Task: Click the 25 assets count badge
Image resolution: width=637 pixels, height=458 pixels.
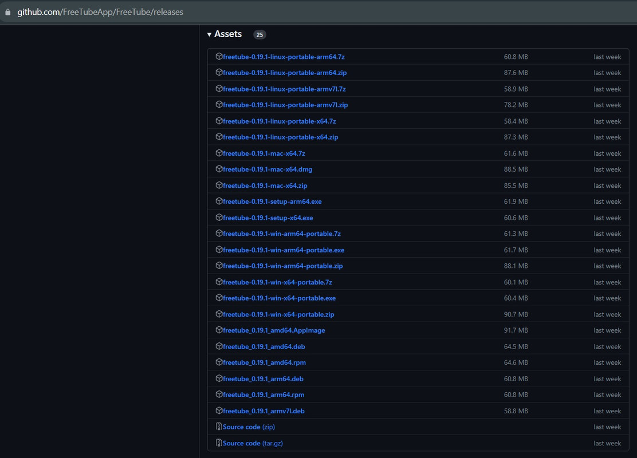Action: click(x=259, y=34)
